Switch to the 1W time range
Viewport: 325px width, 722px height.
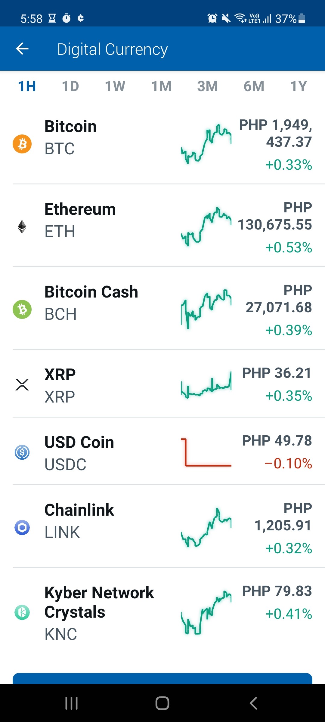(x=115, y=86)
